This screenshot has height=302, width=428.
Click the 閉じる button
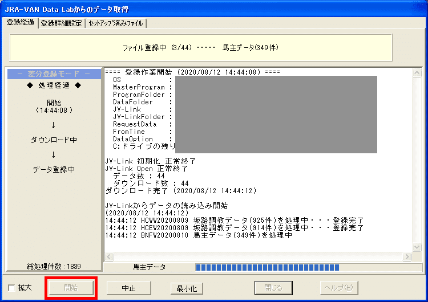tap(273, 288)
